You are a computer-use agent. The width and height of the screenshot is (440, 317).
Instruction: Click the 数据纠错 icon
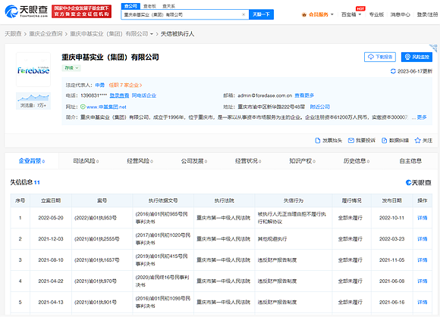384,141
